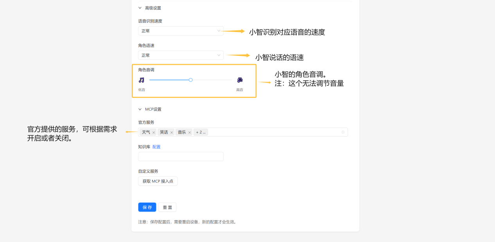Click the 高音 music note icon
Screen dimensions: 495x242
pos(240,80)
